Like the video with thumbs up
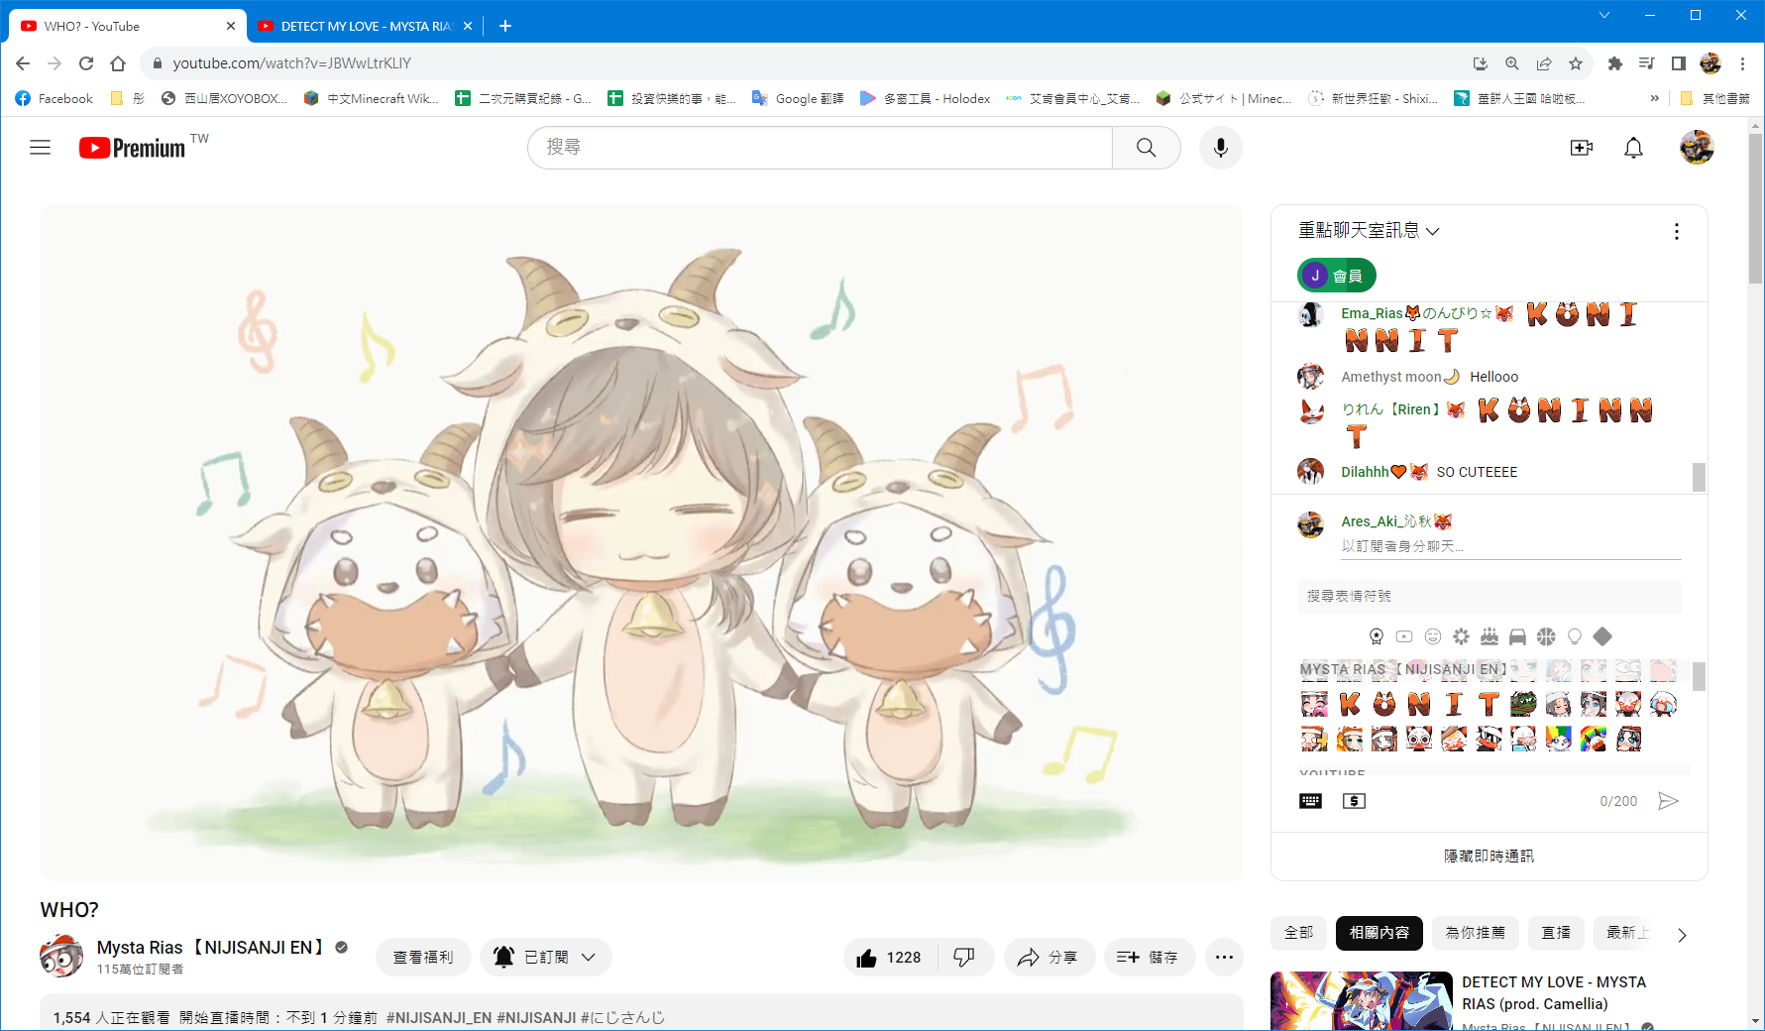This screenshot has width=1765, height=1031. [890, 958]
